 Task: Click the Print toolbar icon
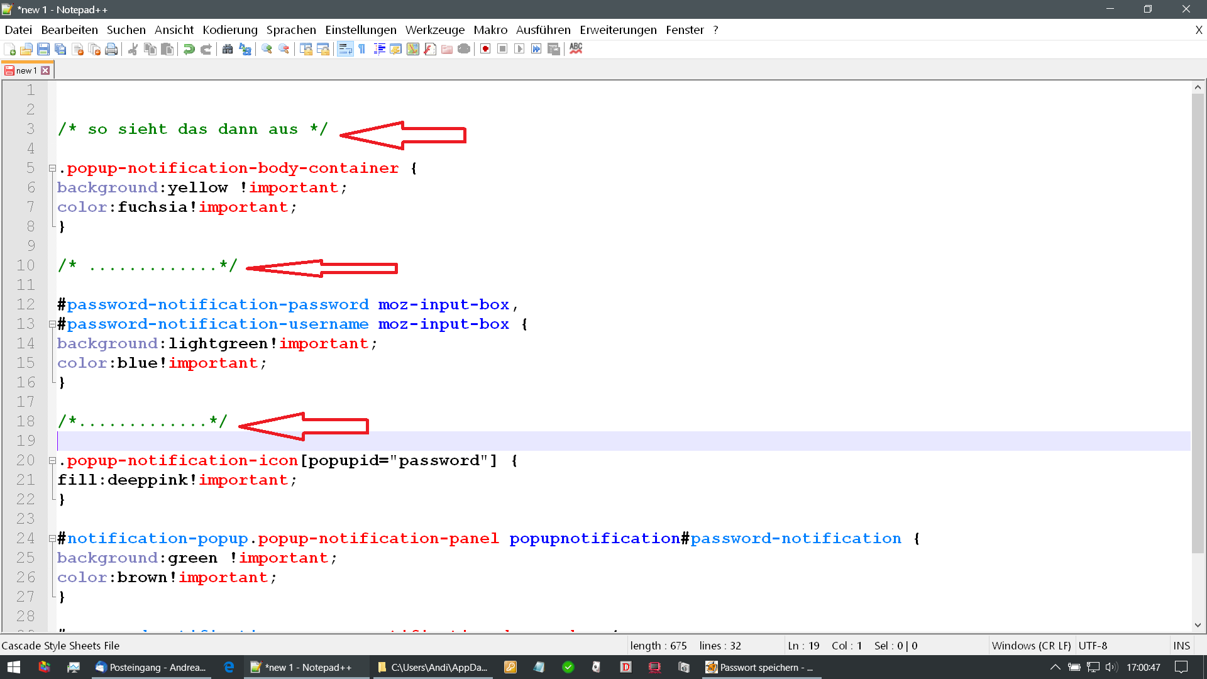(111, 49)
